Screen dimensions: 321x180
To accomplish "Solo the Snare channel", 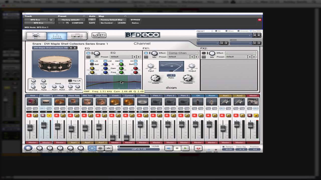I will point(49,115).
